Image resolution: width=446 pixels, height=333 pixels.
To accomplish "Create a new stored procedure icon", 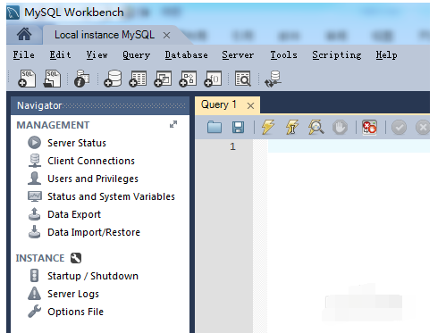I will pos(188,79).
